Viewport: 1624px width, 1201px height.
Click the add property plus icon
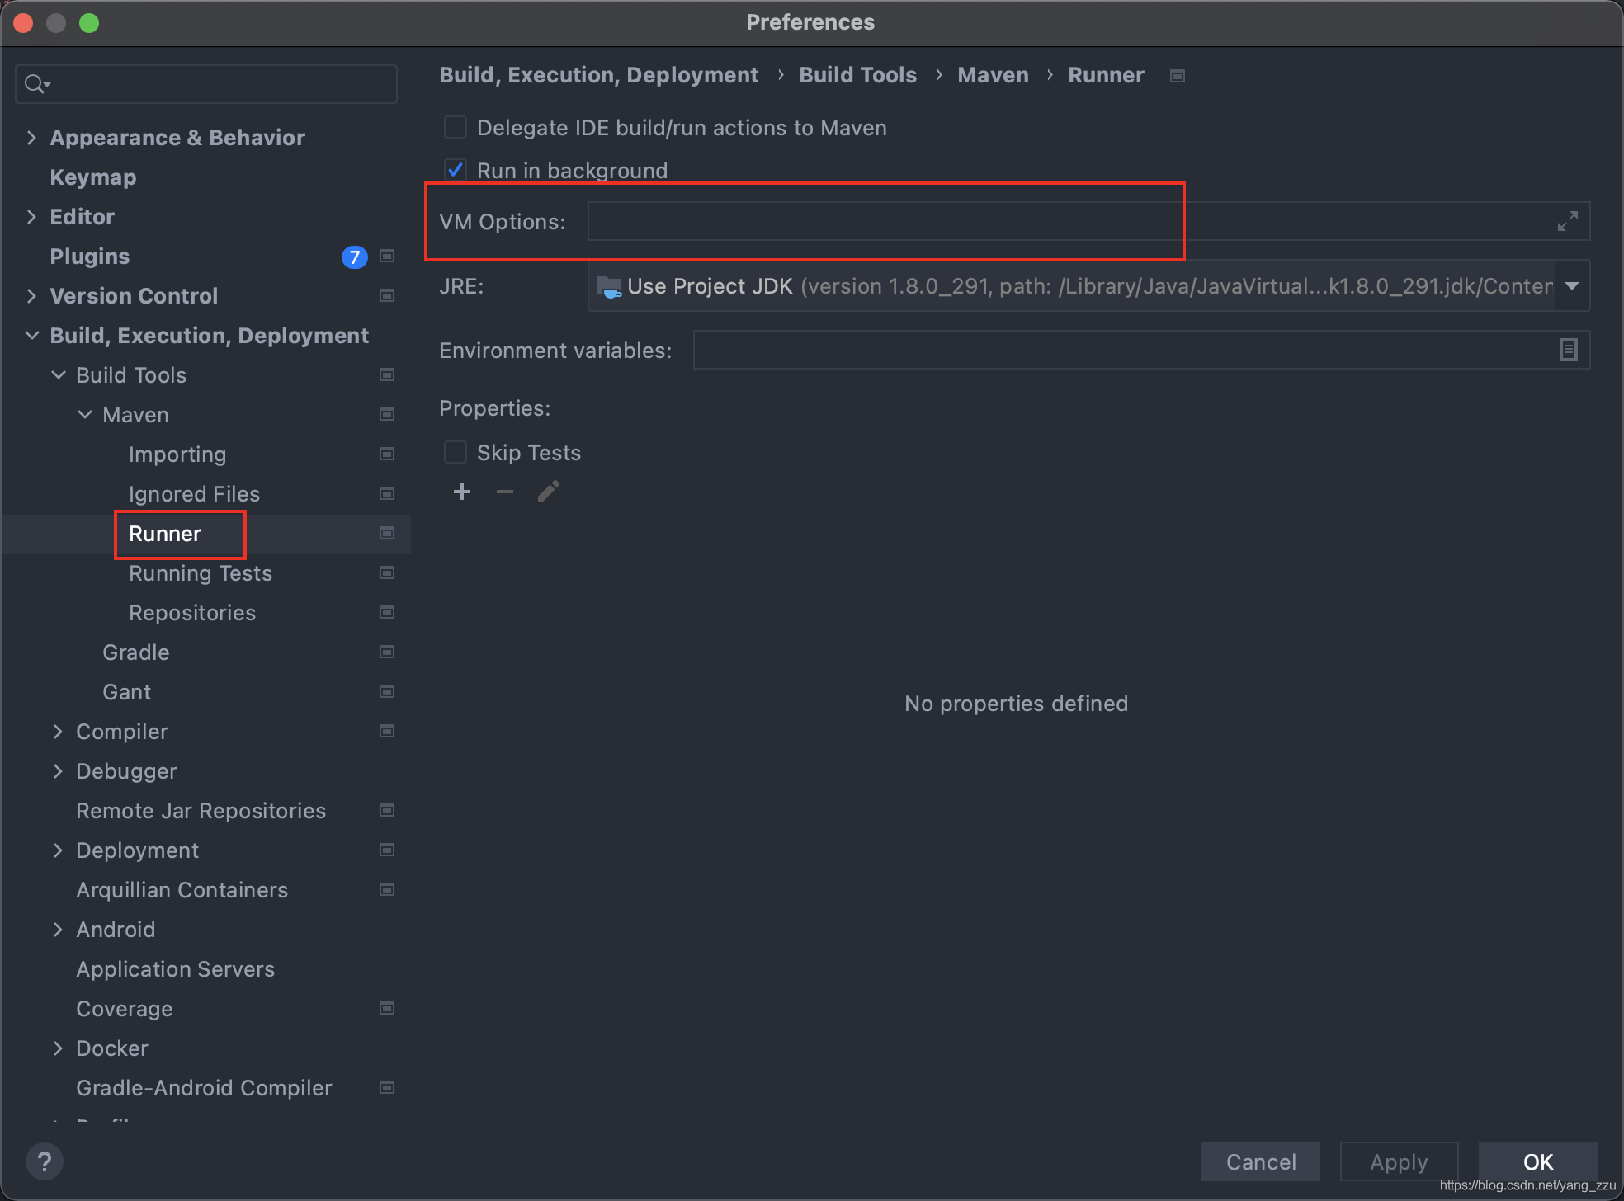(462, 492)
